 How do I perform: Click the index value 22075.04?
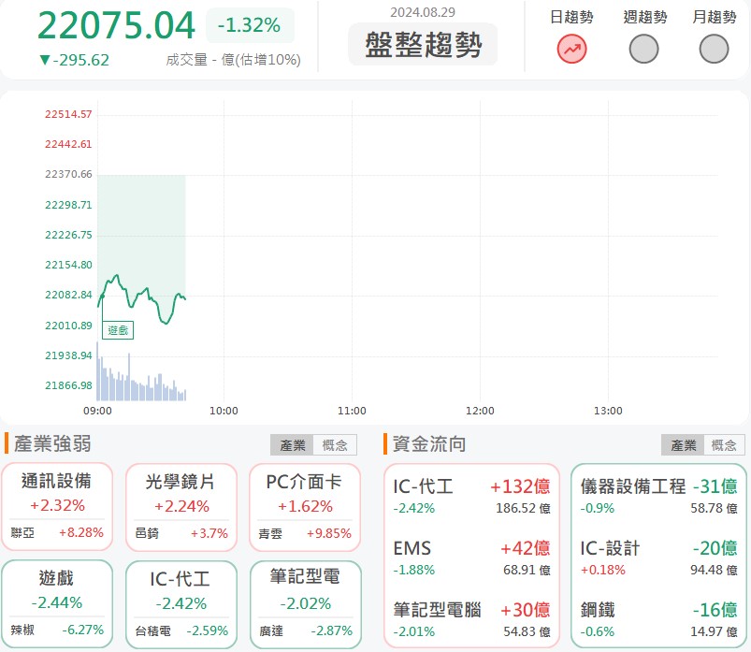116,25
